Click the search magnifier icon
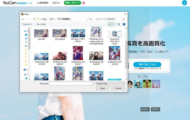The height and width of the screenshot is (120, 190). tap(123, 19)
